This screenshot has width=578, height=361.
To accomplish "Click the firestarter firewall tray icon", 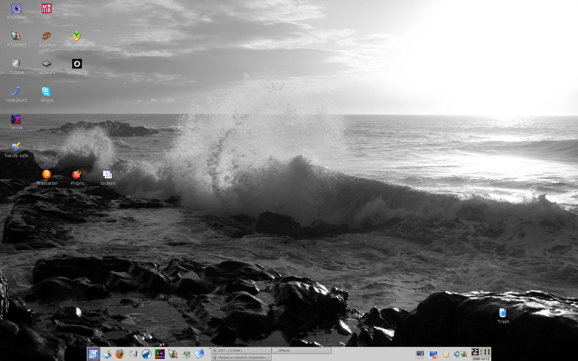I will [433, 355].
